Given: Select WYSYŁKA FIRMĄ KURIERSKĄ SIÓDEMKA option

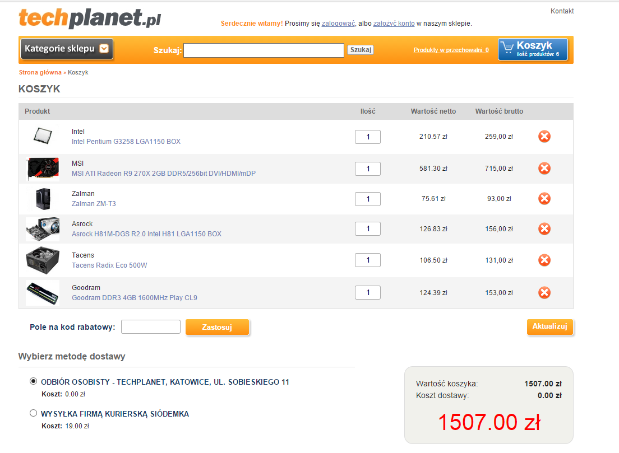Looking at the screenshot, I should [x=34, y=413].
